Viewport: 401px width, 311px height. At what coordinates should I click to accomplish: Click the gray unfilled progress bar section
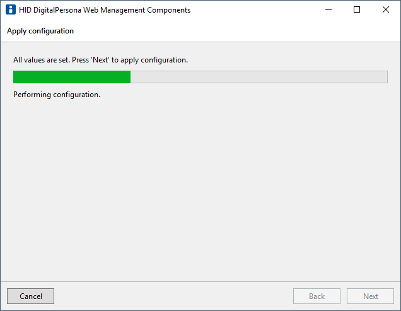tap(259, 77)
